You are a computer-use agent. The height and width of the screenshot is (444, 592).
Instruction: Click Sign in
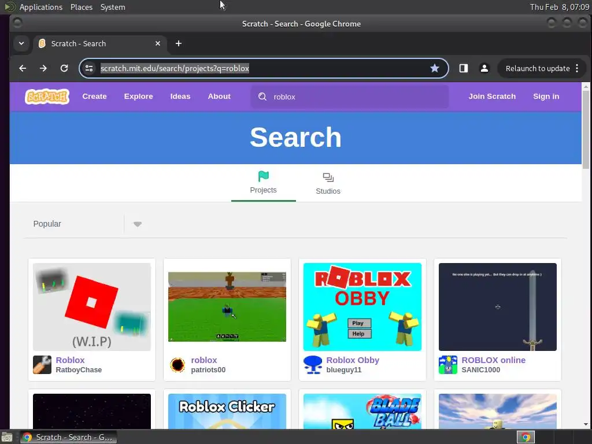coord(546,97)
